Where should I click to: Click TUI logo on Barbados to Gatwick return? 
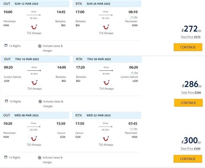point(106,82)
